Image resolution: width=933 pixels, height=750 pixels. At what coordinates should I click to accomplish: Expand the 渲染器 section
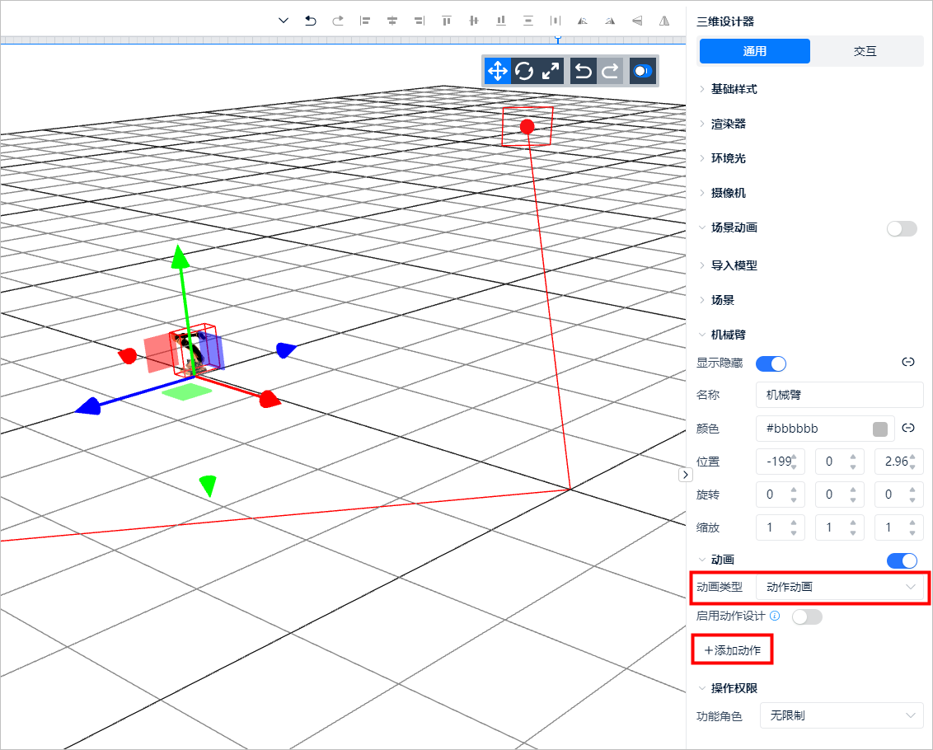(x=729, y=124)
